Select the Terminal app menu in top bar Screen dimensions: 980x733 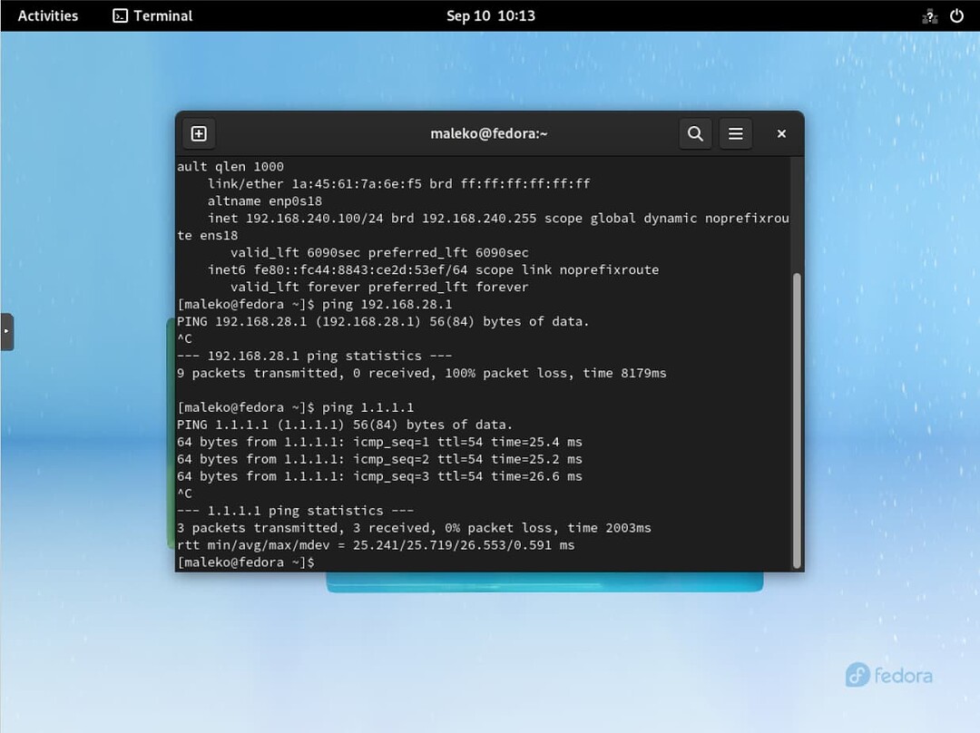pyautogui.click(x=152, y=15)
